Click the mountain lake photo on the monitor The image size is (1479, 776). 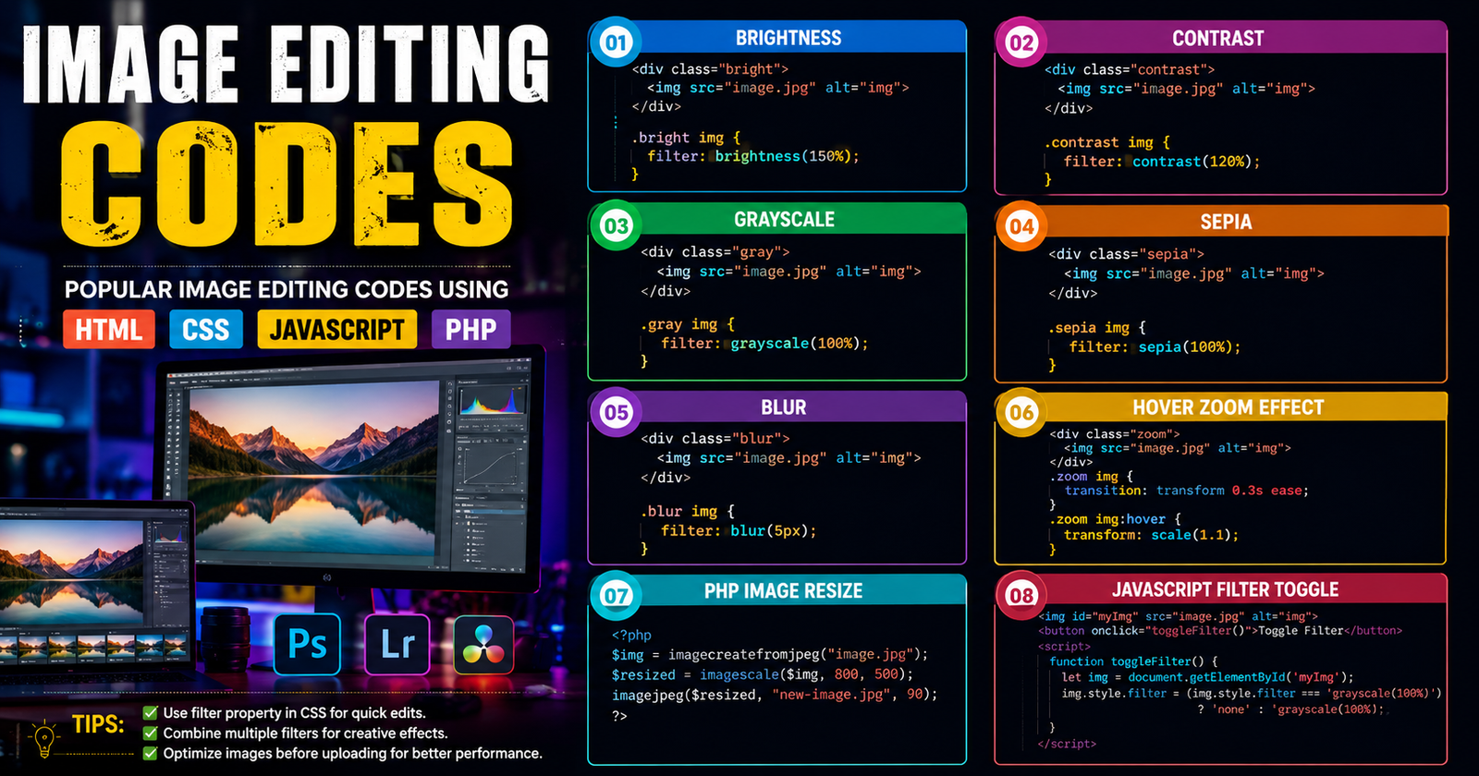(x=312, y=467)
